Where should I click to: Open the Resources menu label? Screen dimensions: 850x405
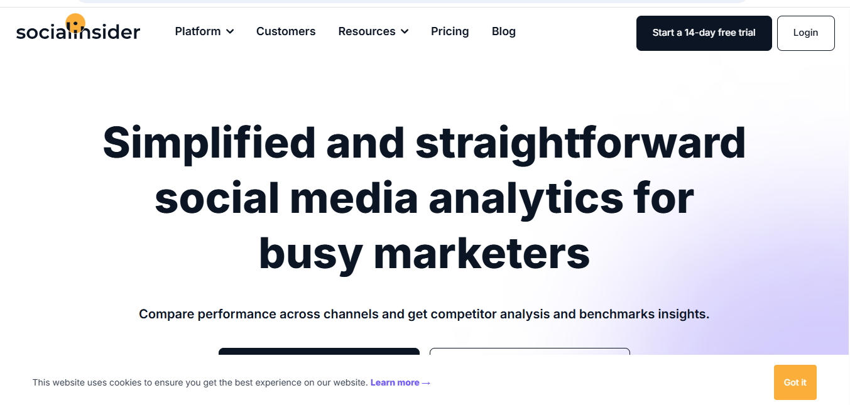coord(367,31)
